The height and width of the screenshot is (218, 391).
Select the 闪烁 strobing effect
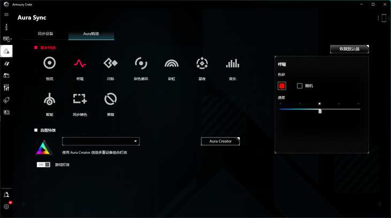click(110, 64)
